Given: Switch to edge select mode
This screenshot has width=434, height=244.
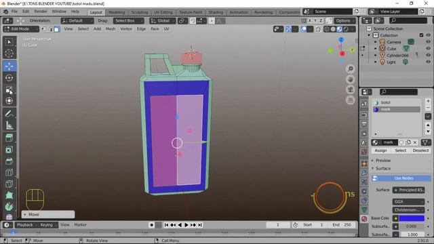Looking at the screenshot, I should pyautogui.click(x=50, y=28).
